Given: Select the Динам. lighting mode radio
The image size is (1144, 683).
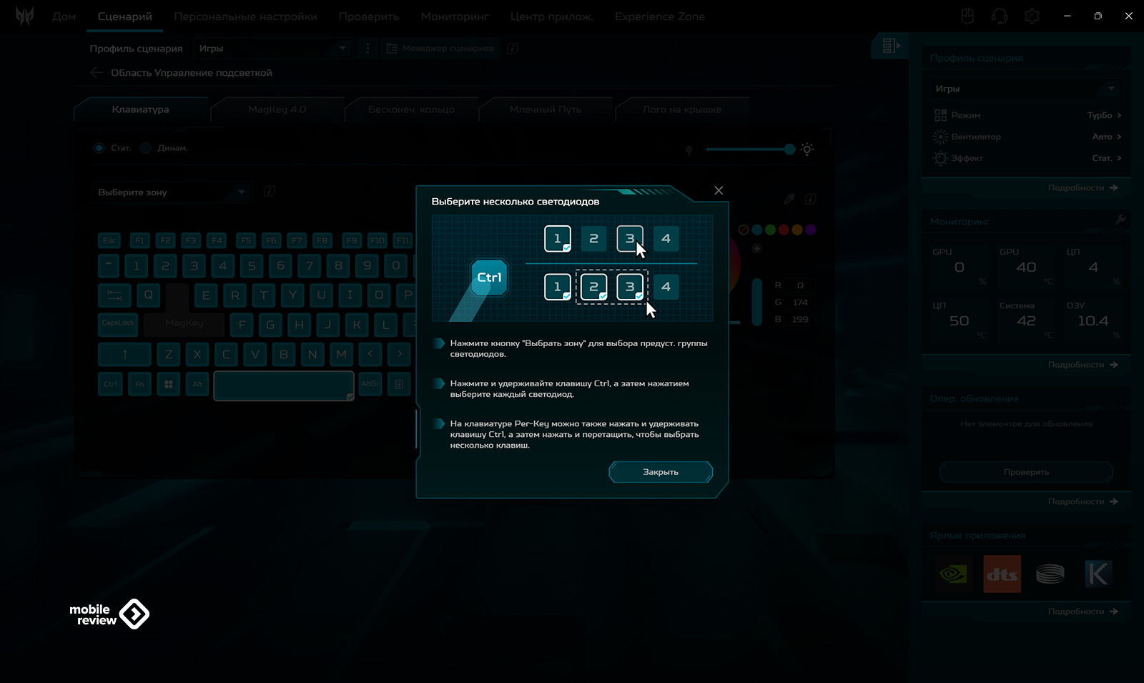Looking at the screenshot, I should (x=146, y=148).
